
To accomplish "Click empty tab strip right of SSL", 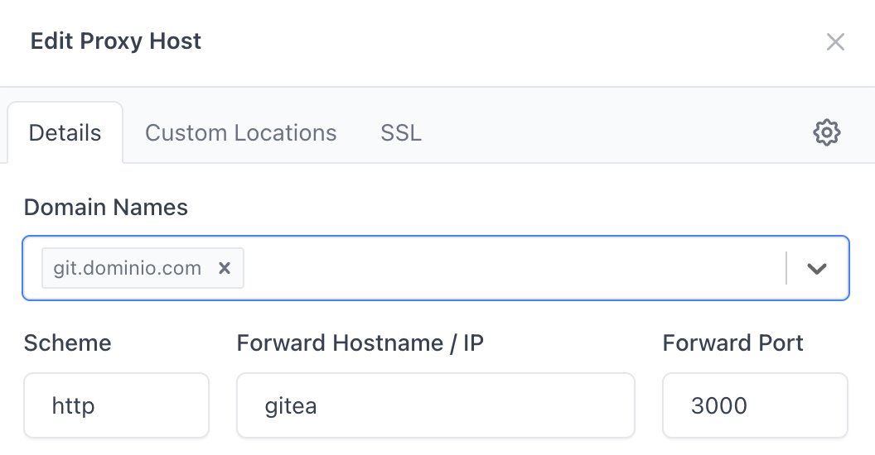I will click(613, 133).
